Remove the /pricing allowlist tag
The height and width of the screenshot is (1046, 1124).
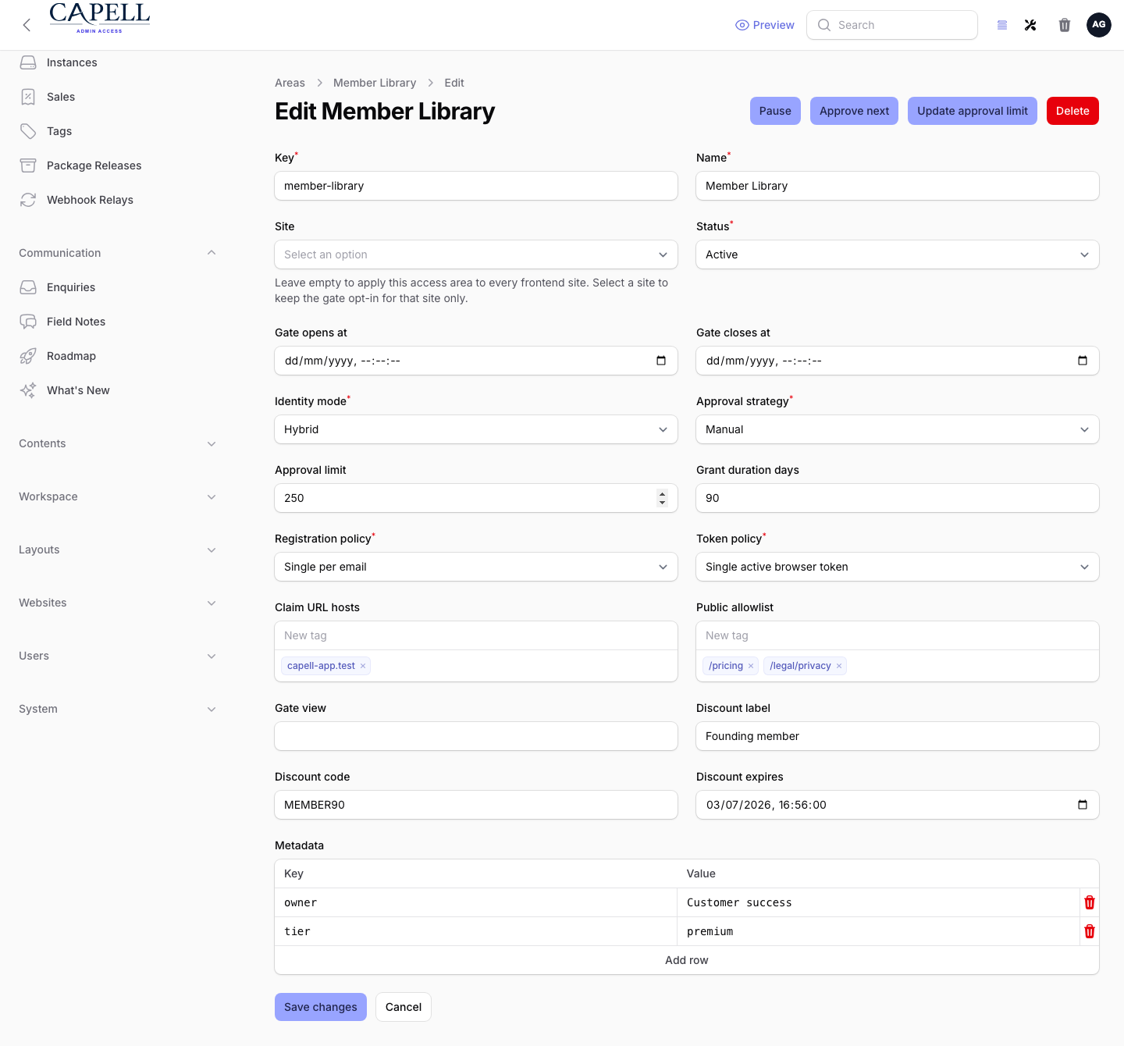[x=751, y=666]
